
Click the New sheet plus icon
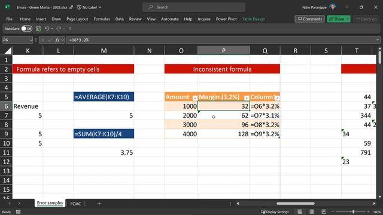coord(99,203)
